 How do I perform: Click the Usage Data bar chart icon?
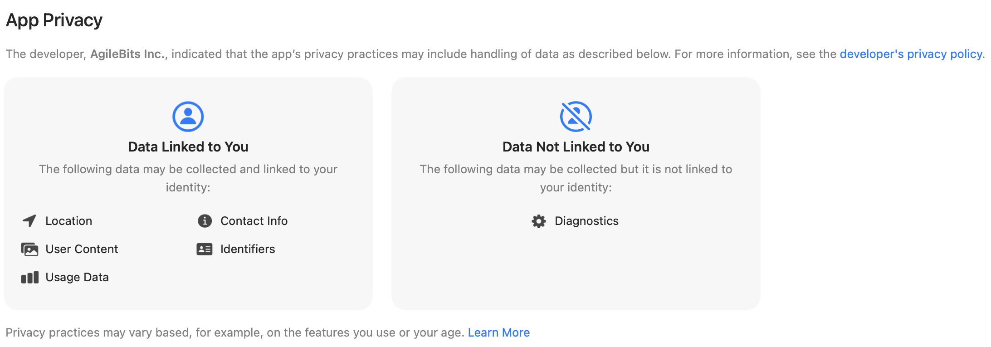29,277
